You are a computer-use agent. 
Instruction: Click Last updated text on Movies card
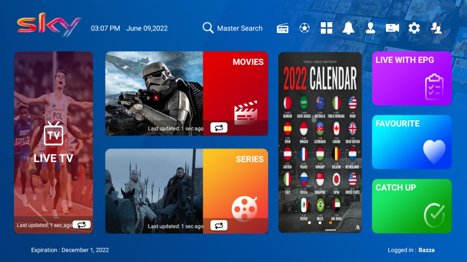[175, 128]
